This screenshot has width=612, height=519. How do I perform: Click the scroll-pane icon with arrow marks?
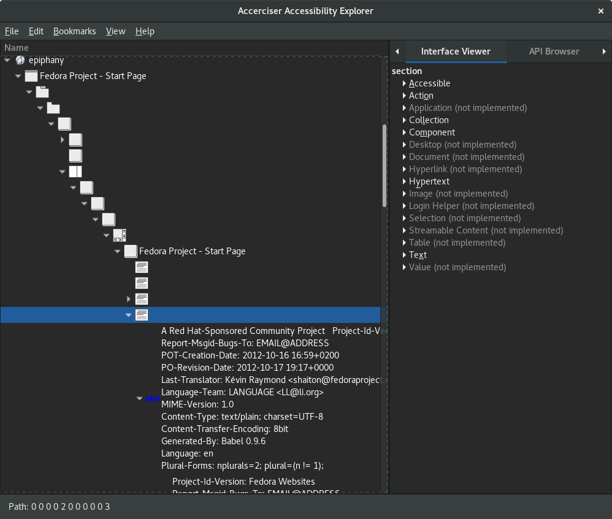tap(120, 235)
